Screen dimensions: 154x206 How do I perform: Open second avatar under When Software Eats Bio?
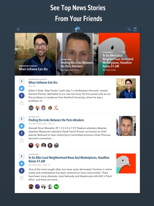click(x=37, y=108)
